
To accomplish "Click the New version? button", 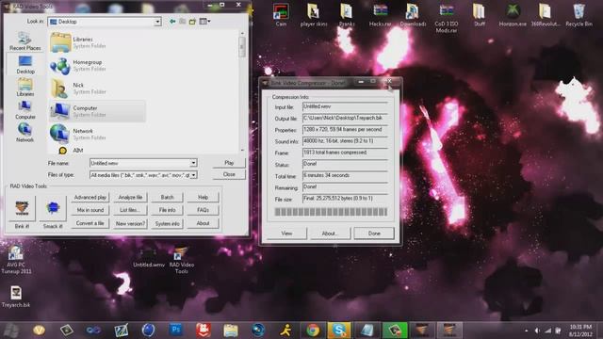I will coord(130,223).
